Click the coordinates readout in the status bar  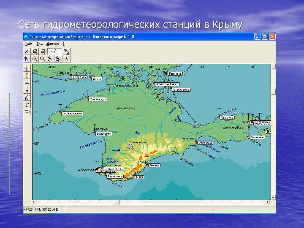click(x=41, y=209)
